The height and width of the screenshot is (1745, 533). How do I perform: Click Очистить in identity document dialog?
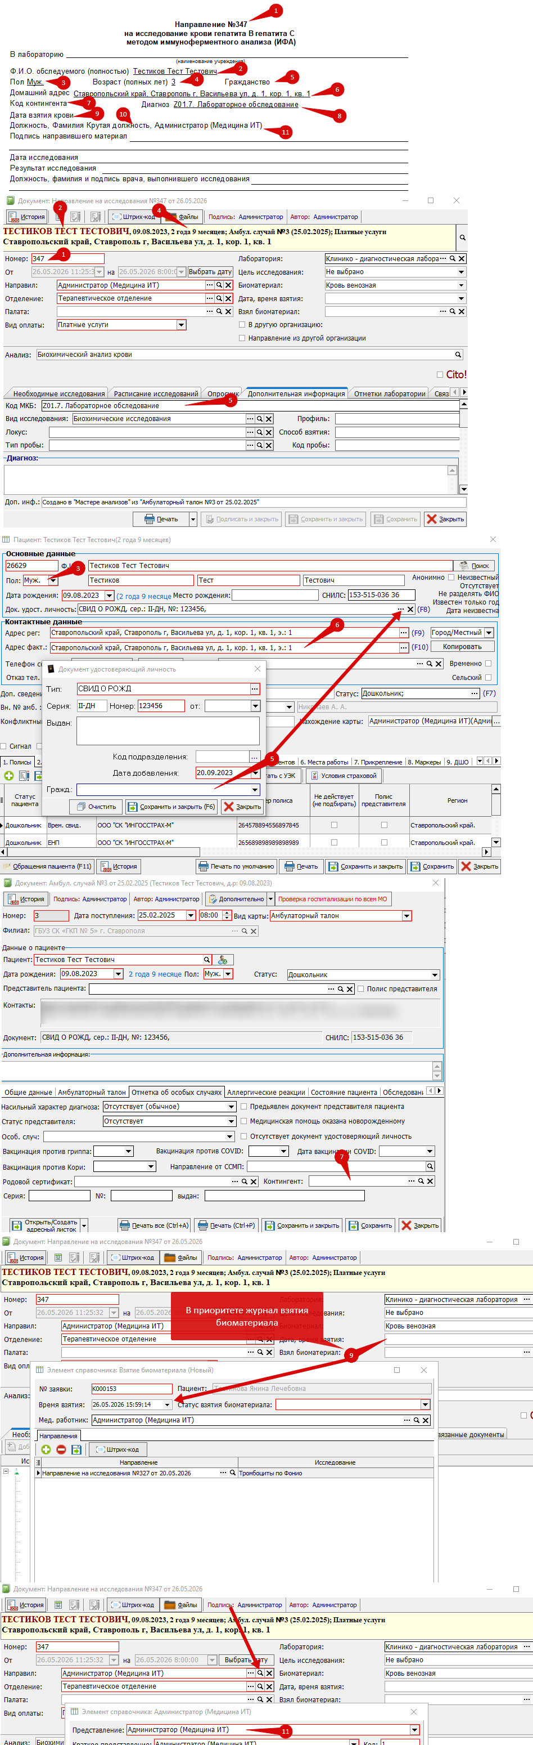click(97, 807)
